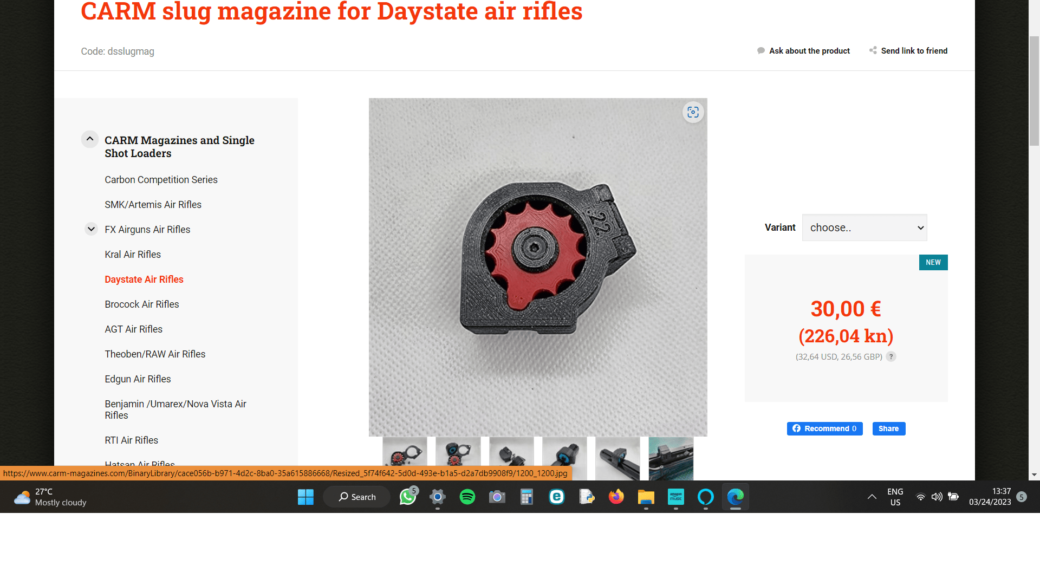The image size is (1040, 585).
Task: Click the main product magazine image
Action: click(538, 267)
